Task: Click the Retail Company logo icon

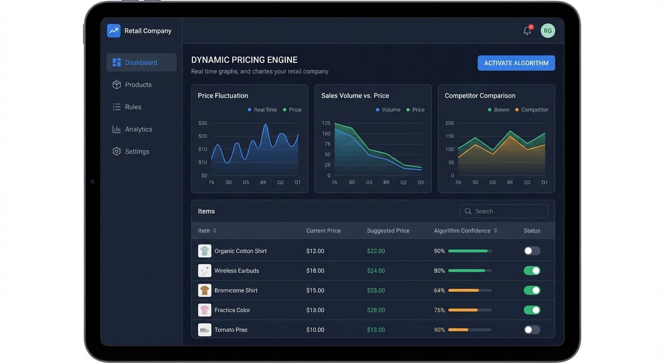Action: point(113,30)
